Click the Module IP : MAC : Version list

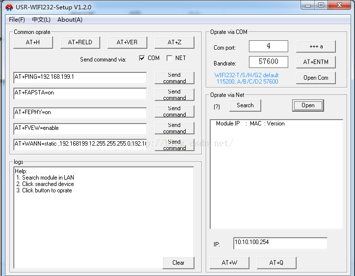pos(276,174)
